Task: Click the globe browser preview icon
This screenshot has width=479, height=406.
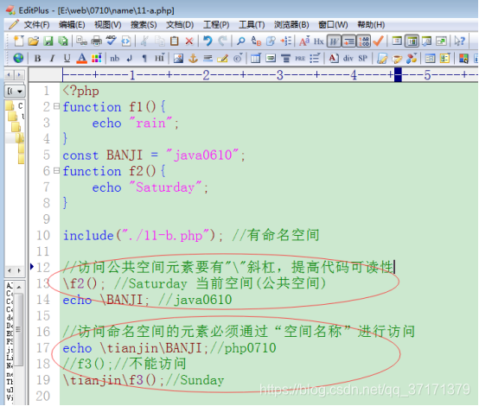Action: click(18, 58)
